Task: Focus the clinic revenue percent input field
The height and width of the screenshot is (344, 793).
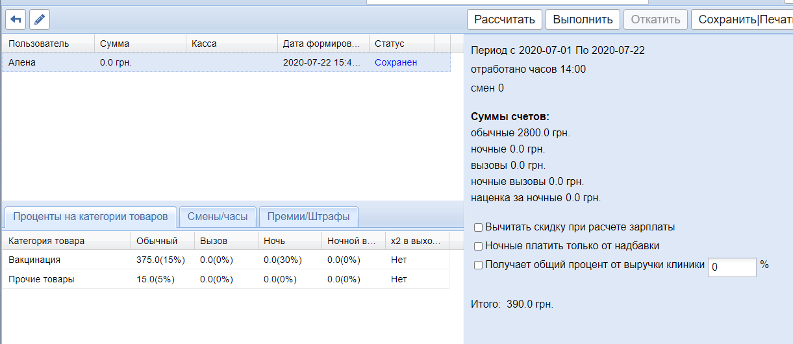Action: coord(732,267)
